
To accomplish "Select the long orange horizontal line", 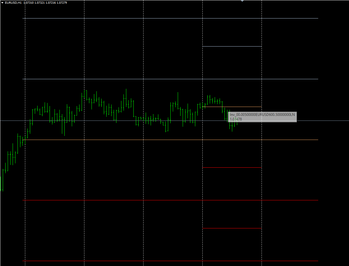I will (170, 140).
